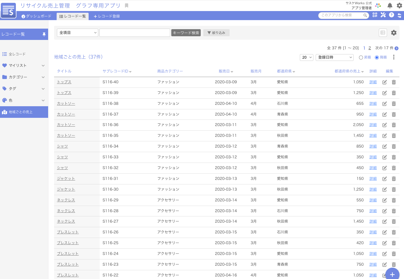
Task: Open the Record List tab
Action: (72, 16)
